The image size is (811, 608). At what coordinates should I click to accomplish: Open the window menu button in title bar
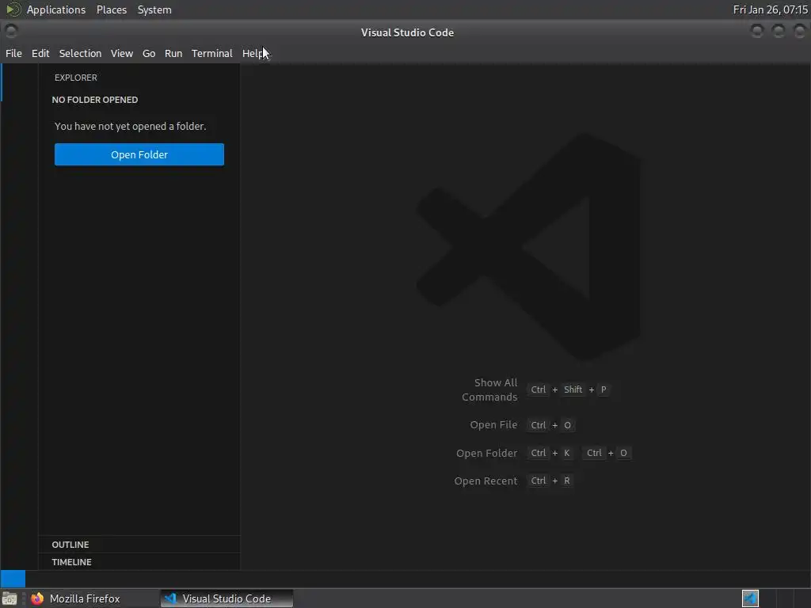11,32
